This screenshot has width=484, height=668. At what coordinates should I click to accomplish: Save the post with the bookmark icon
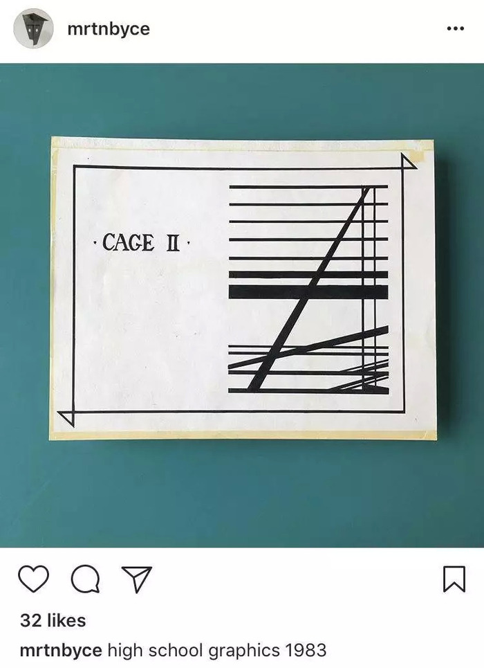pyautogui.click(x=454, y=579)
